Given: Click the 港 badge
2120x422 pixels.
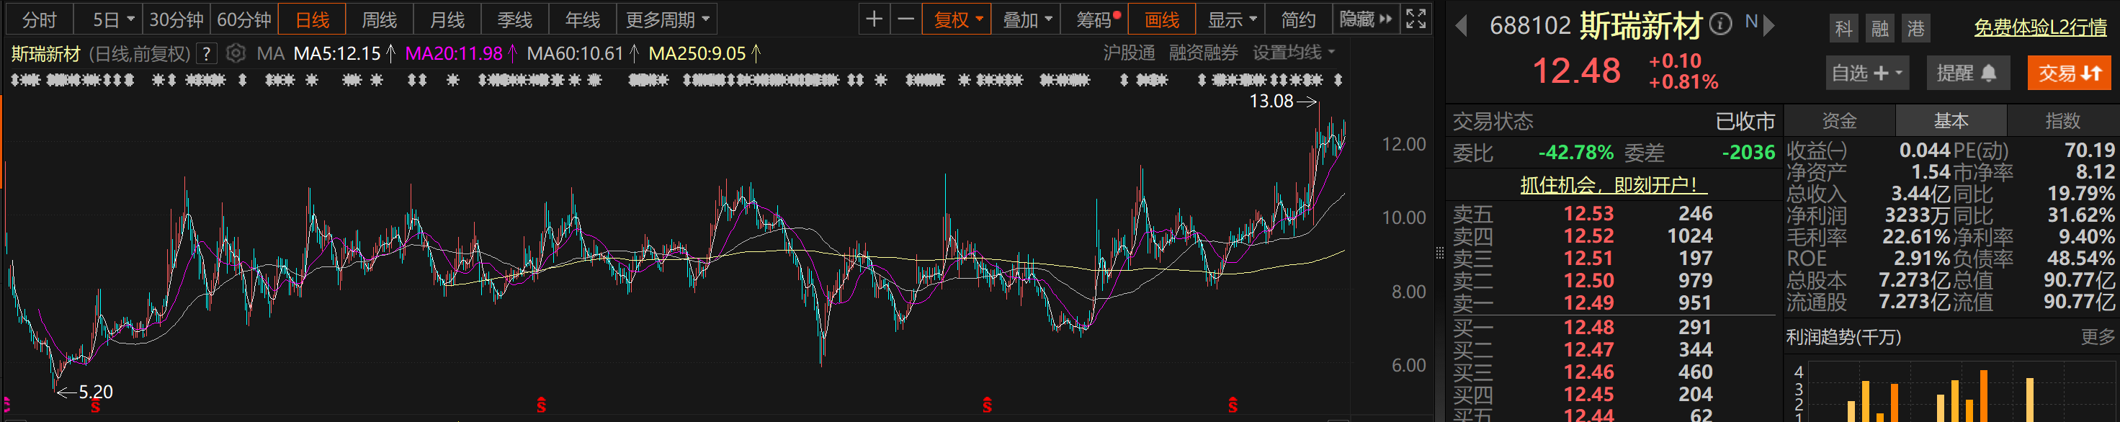Looking at the screenshot, I should click(1916, 29).
